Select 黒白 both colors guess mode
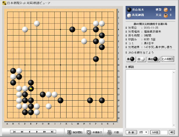 [154, 59]
